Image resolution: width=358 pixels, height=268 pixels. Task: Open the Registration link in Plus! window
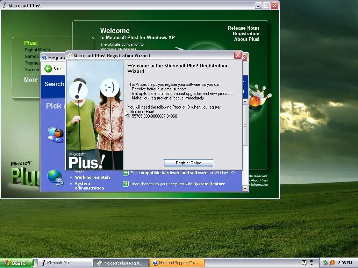point(246,34)
